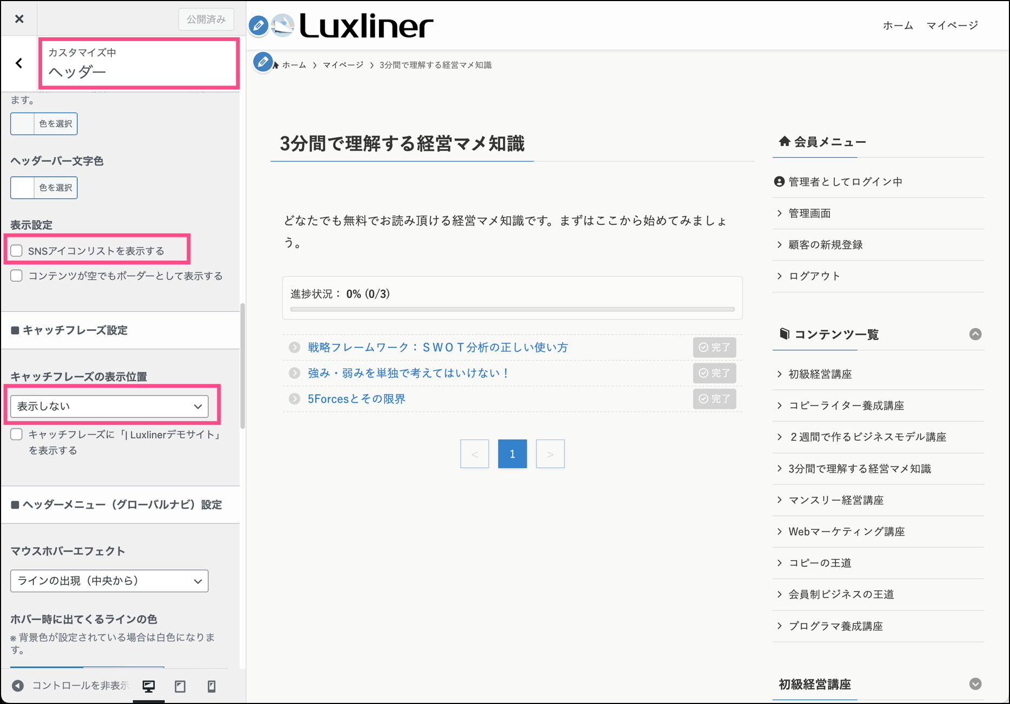Screen dimensions: 1010x704
Task: Switch to desktop preview icon
Action: click(149, 686)
